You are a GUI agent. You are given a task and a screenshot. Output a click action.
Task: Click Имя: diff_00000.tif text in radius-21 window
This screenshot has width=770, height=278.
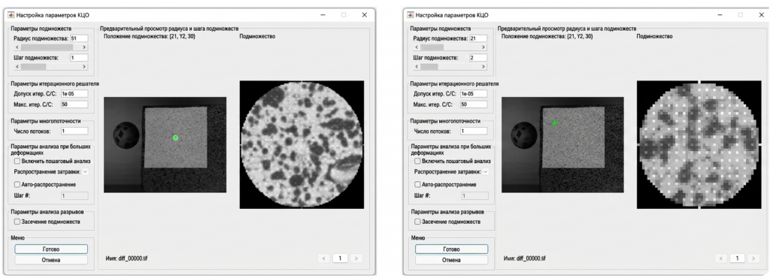pyautogui.click(x=524, y=258)
